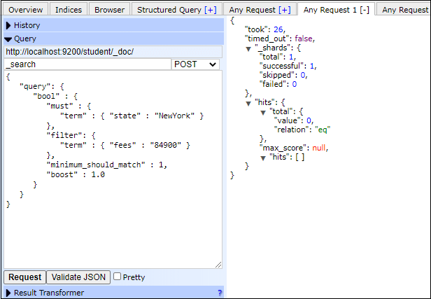Click the "failed": 0 entry
This screenshot has width=431, height=299.
(x=278, y=84)
